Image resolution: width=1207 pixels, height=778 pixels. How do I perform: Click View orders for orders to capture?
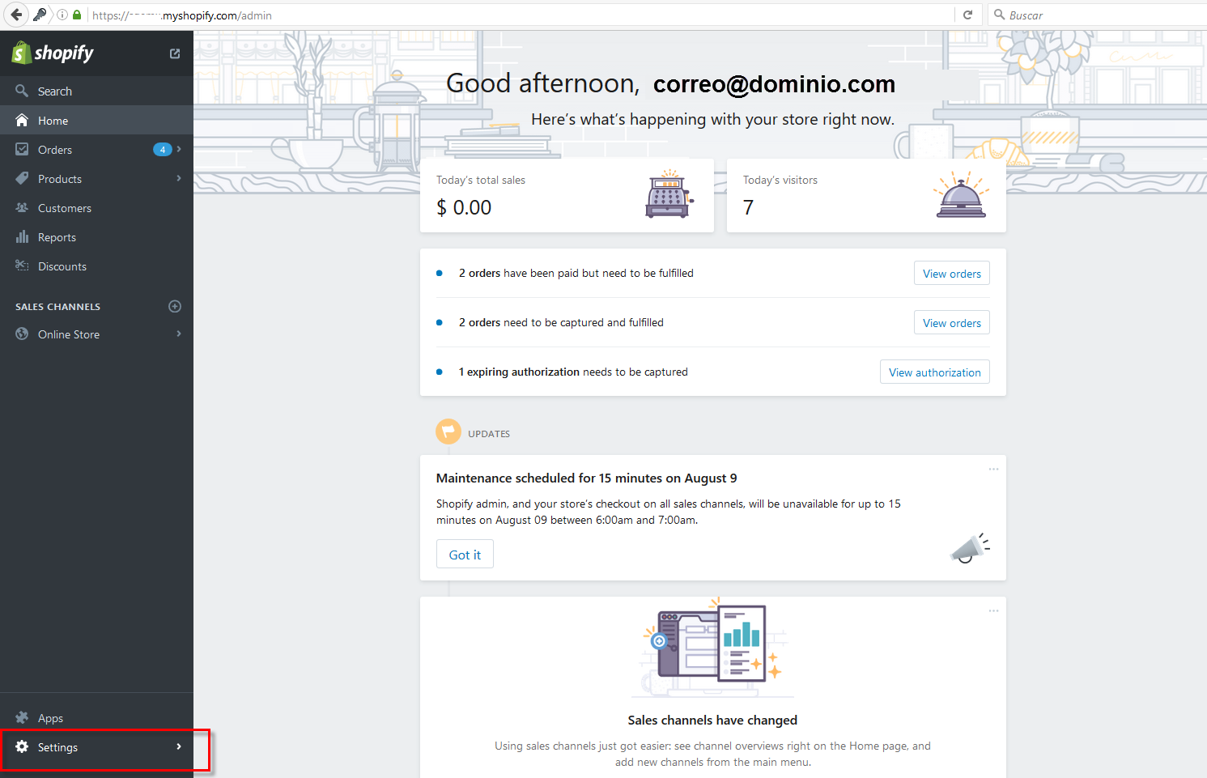[x=951, y=323]
